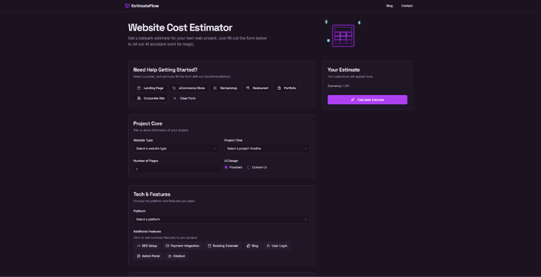The image size is (541, 277).
Task: Click the rocket icon on Calculate Estimate
Action: [353, 100]
